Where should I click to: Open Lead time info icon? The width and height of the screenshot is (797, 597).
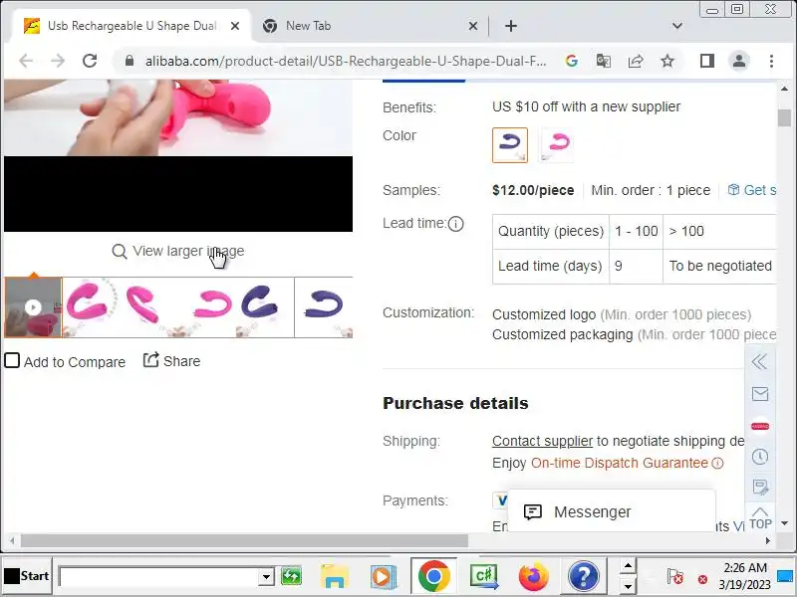(x=456, y=223)
